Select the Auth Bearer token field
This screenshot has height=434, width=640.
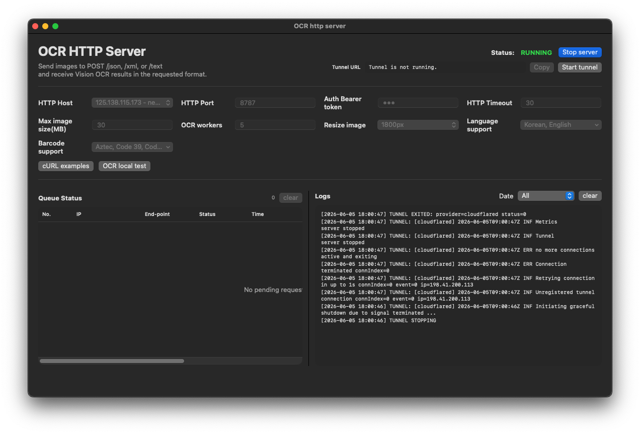coord(418,103)
